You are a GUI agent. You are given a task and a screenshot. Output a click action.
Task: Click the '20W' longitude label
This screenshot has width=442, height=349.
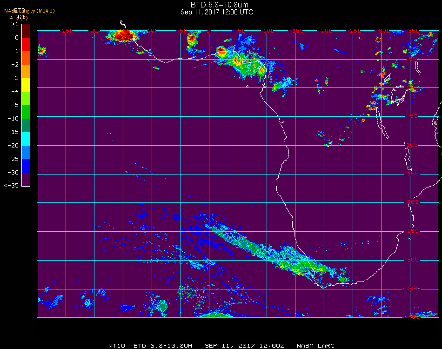point(96,31)
